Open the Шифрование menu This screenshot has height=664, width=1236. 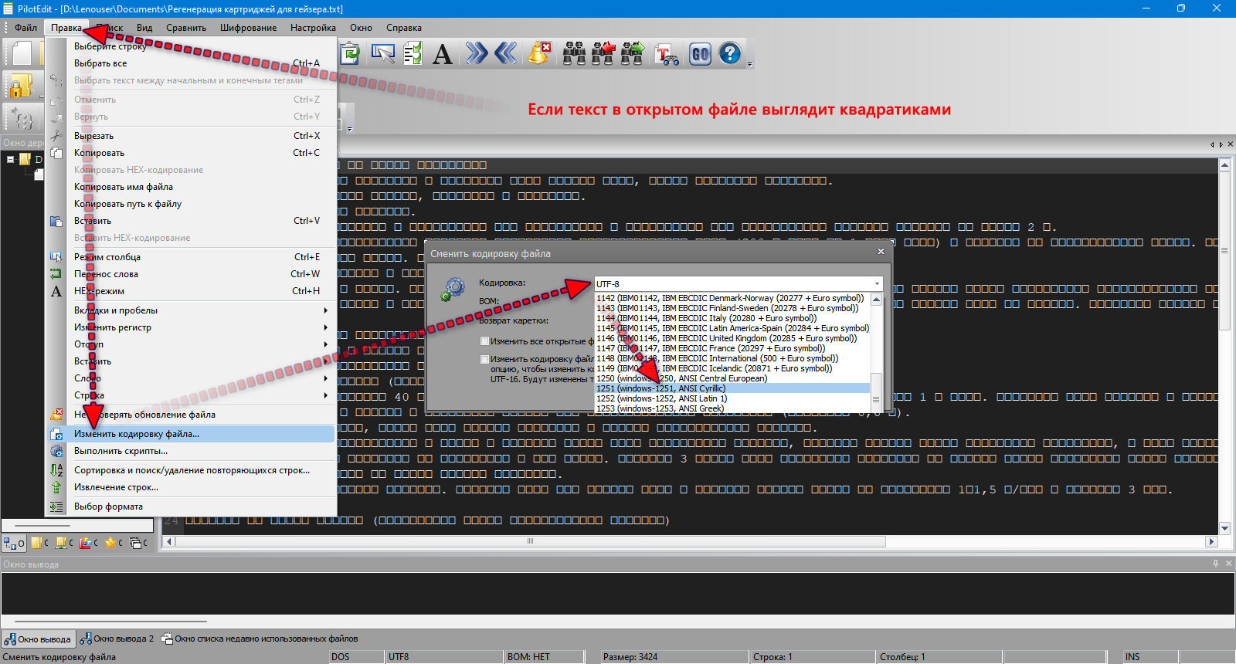tap(248, 28)
